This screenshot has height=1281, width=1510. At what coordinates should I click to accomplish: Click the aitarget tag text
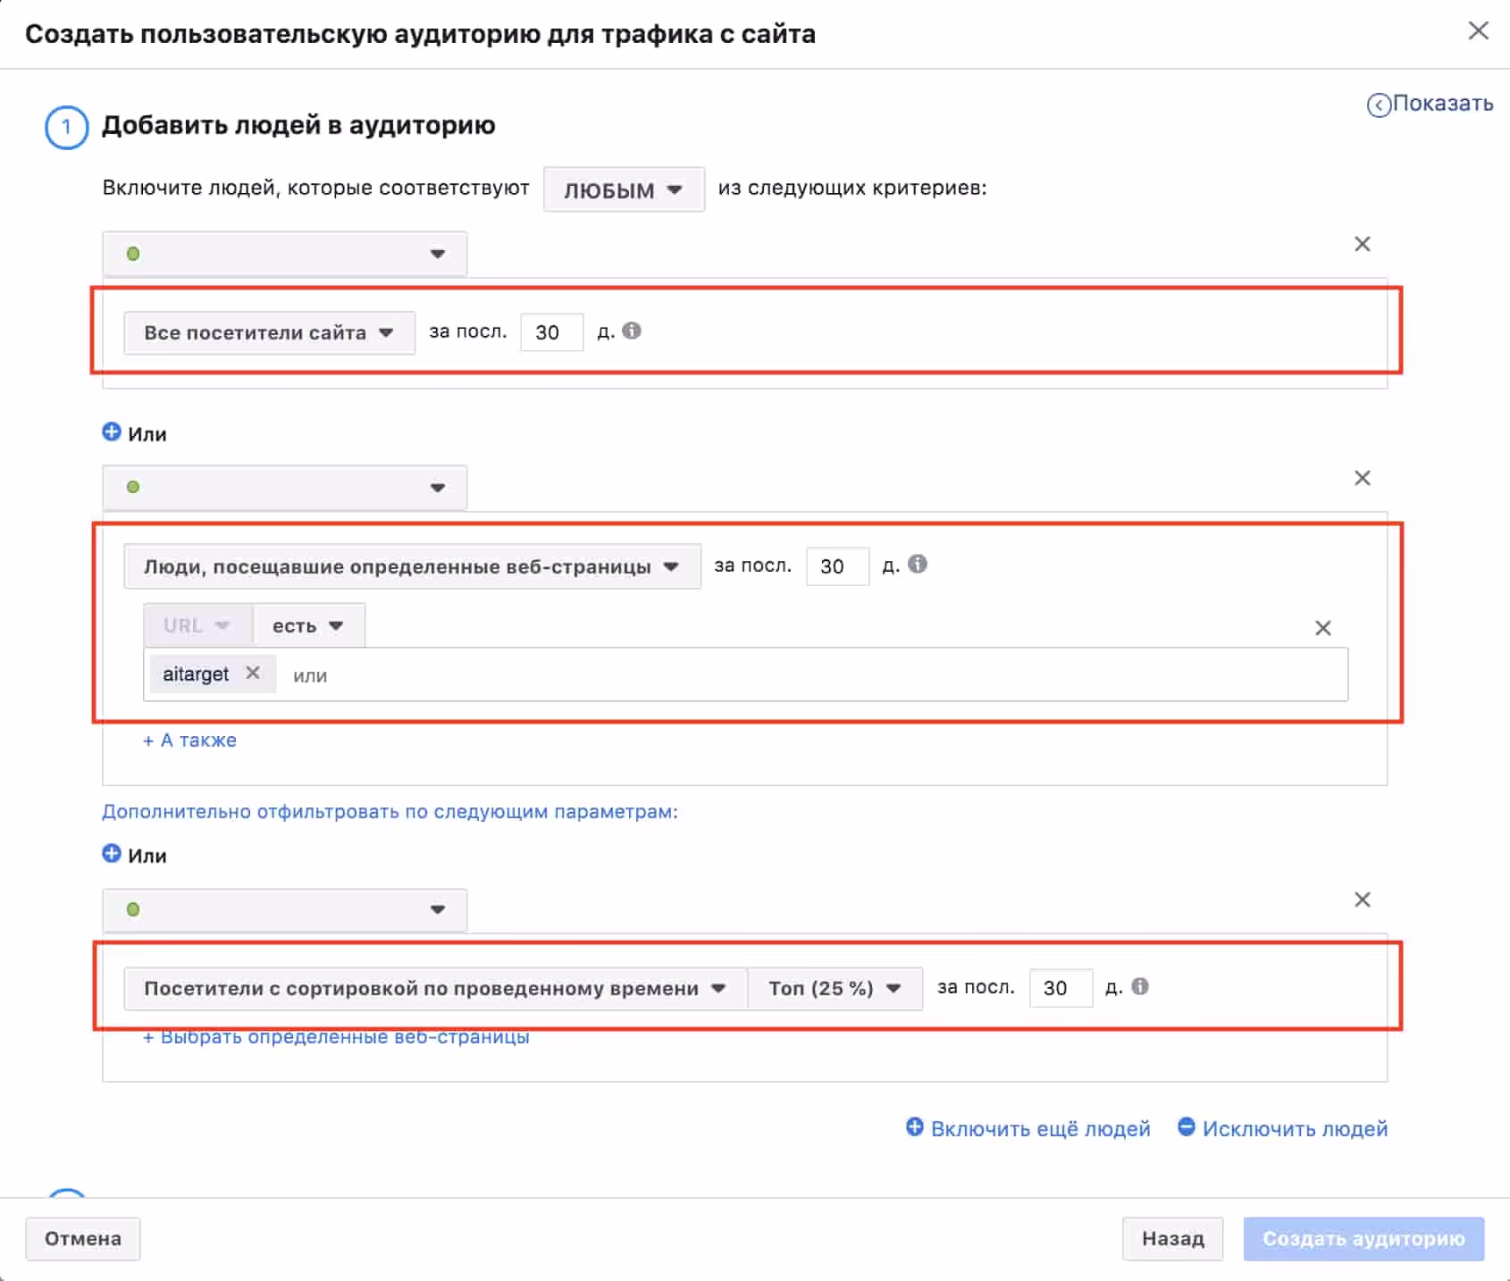point(195,674)
